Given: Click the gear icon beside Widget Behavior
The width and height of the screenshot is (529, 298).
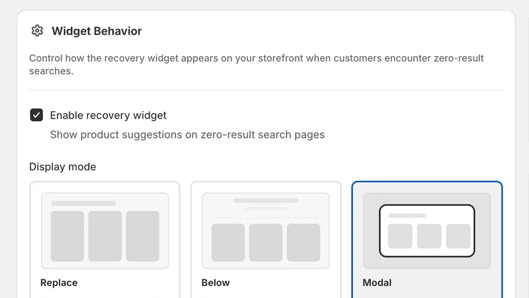Looking at the screenshot, I should [37, 30].
